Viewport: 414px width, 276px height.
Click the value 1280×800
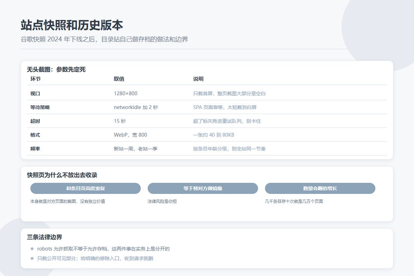pos(125,93)
